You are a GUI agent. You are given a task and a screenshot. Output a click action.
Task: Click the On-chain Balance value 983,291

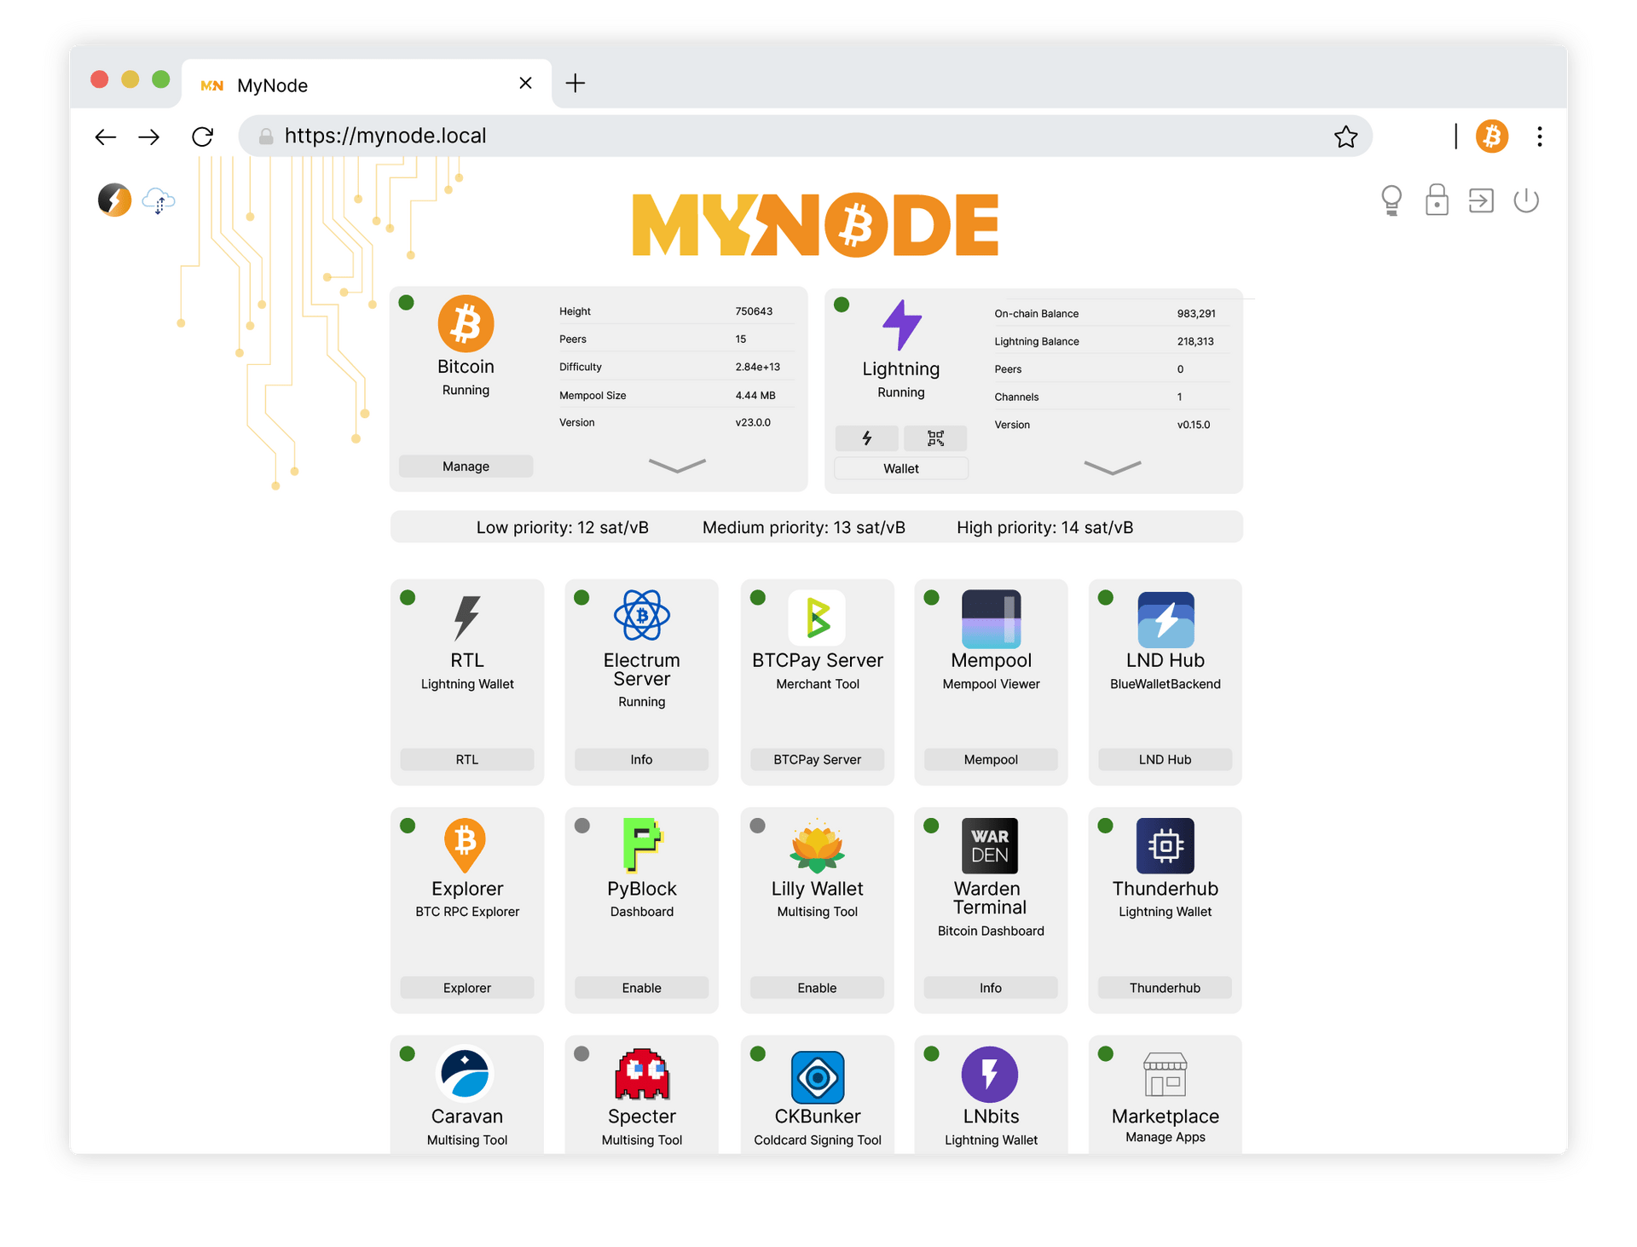point(1196,314)
